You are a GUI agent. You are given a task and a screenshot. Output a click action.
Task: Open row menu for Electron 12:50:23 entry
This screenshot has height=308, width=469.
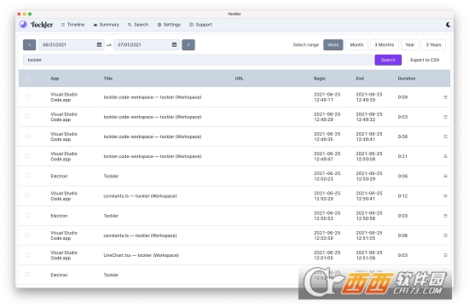point(445,176)
